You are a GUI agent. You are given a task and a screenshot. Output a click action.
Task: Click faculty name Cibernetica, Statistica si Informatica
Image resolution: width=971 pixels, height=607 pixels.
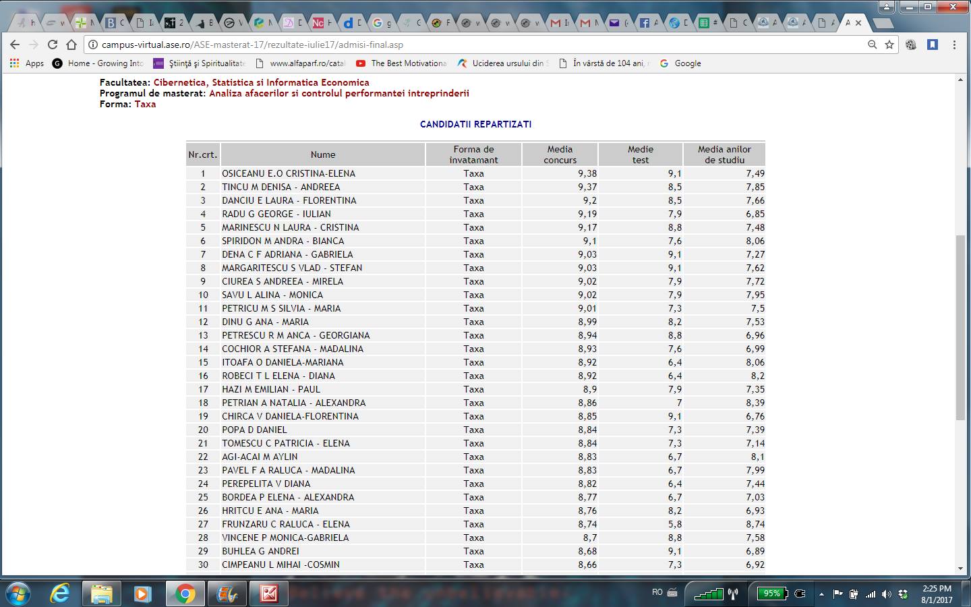click(x=261, y=83)
